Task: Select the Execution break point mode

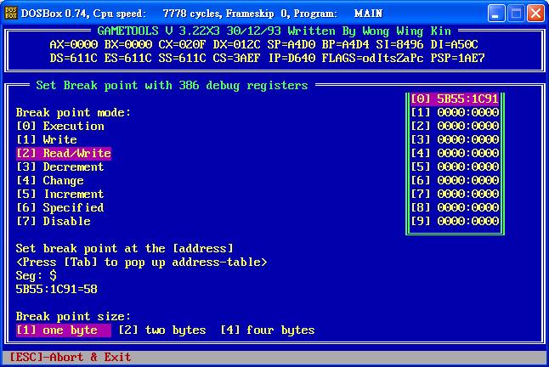Action: (x=60, y=126)
